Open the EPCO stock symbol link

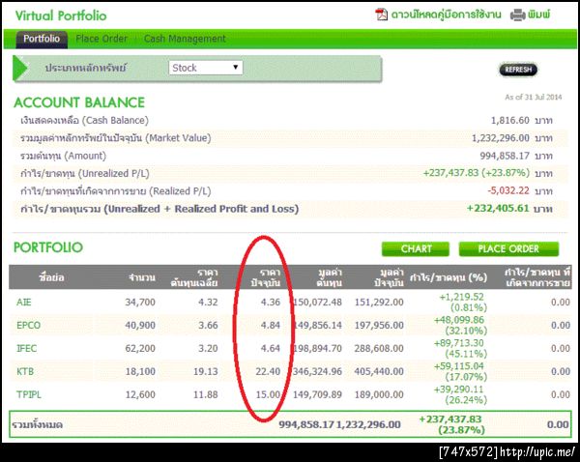(x=28, y=325)
